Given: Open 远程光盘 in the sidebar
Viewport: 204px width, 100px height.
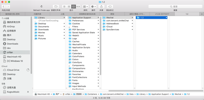Looking at the screenshot, I should coord(11,88).
